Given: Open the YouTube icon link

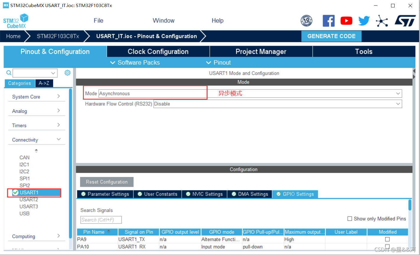Looking at the screenshot, I should 346,21.
